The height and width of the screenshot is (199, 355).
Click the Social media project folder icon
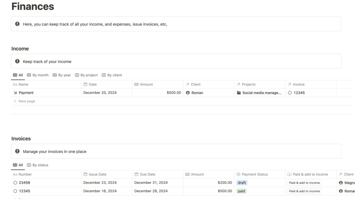pos(239,93)
